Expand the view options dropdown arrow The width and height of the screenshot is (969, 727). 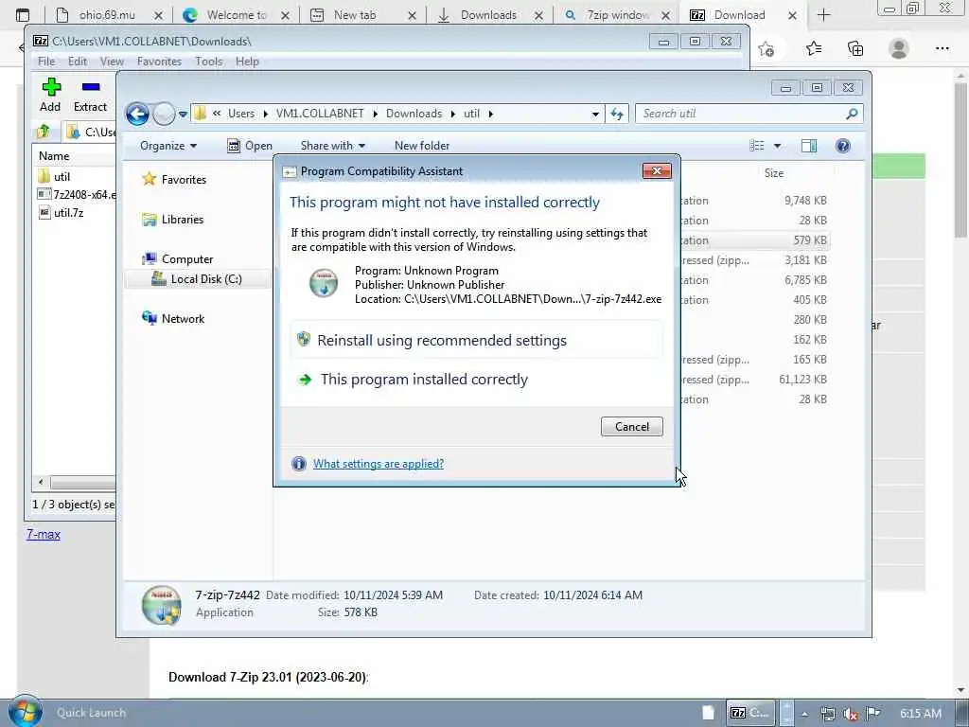[x=778, y=146]
